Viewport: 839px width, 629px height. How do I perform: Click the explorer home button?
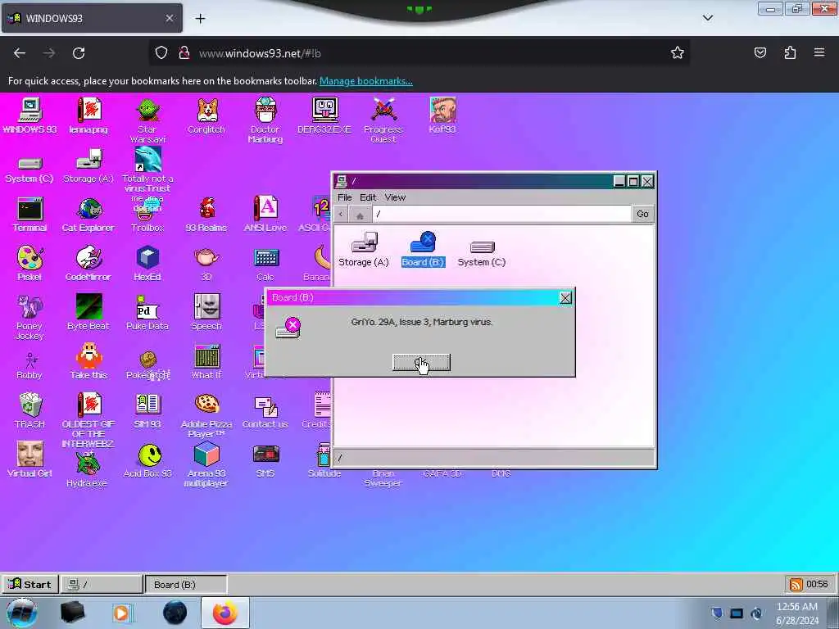[x=361, y=215]
